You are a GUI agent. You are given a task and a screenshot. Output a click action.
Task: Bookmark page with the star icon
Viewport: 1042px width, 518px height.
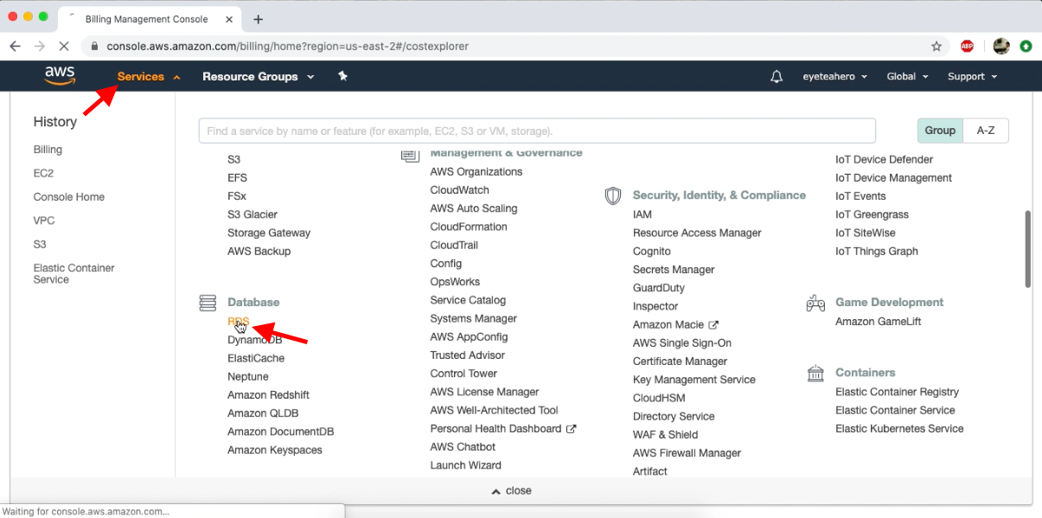[x=937, y=46]
